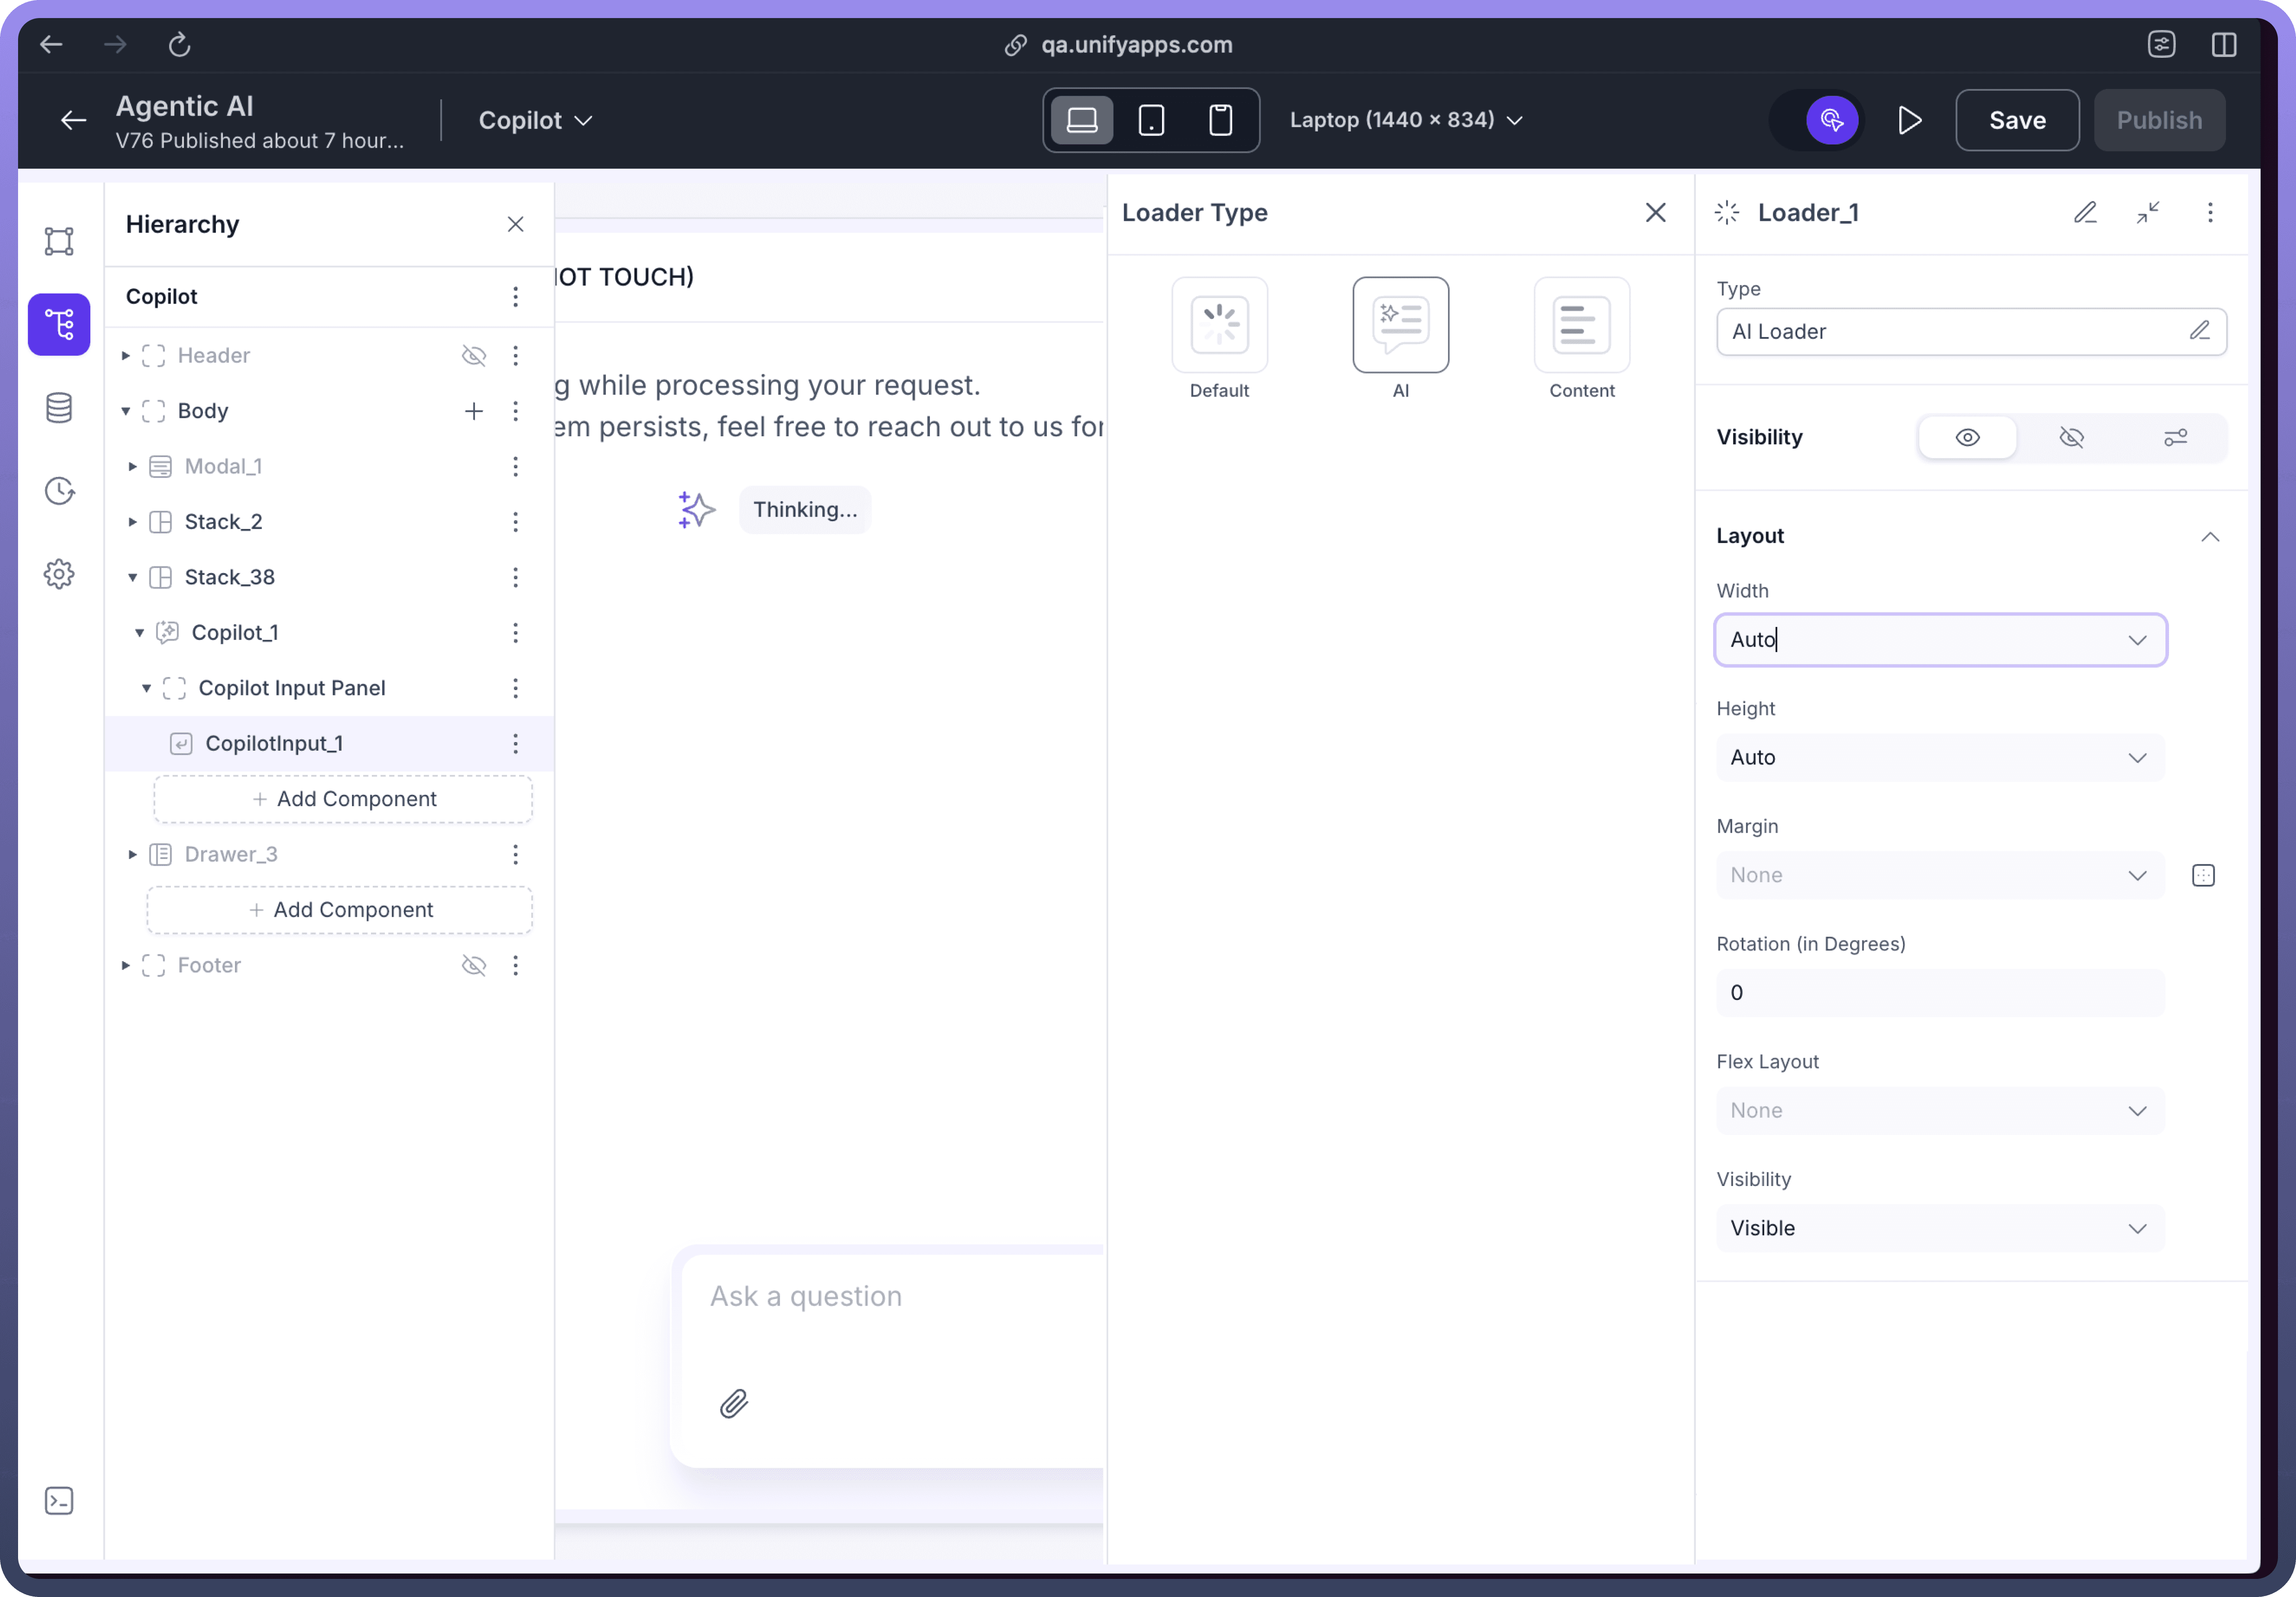Open the Laptop resolution dropdown

[x=1405, y=120]
